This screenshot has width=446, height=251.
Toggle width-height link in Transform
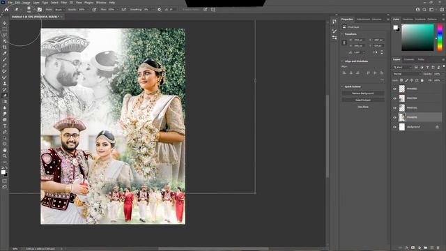tap(344, 43)
